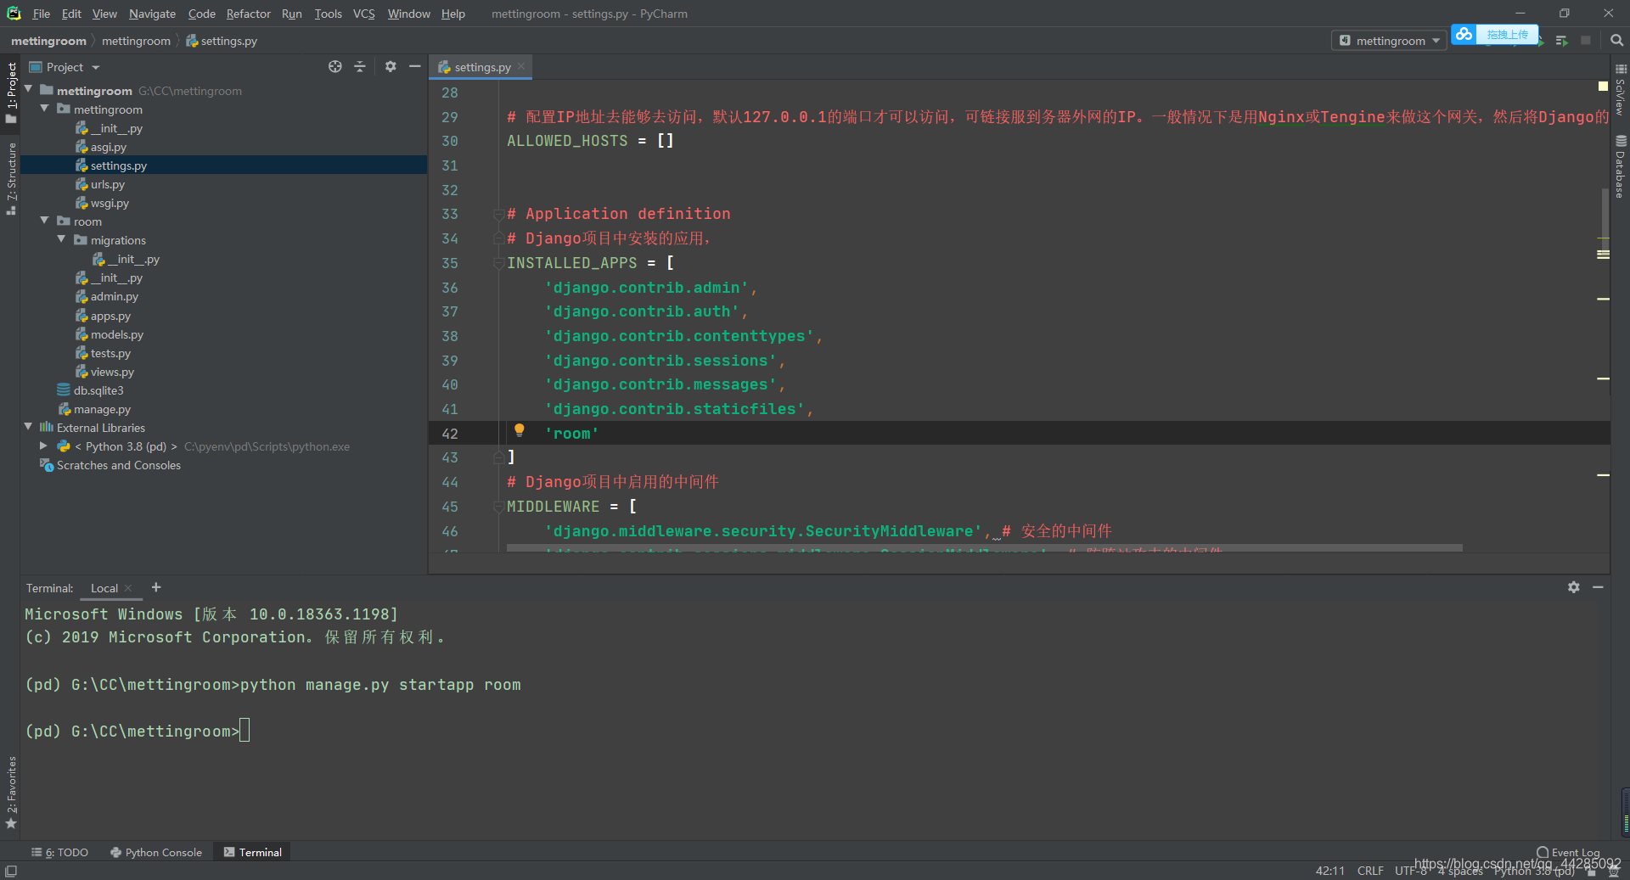Select db.sqlite3 in project tree

tap(98, 390)
